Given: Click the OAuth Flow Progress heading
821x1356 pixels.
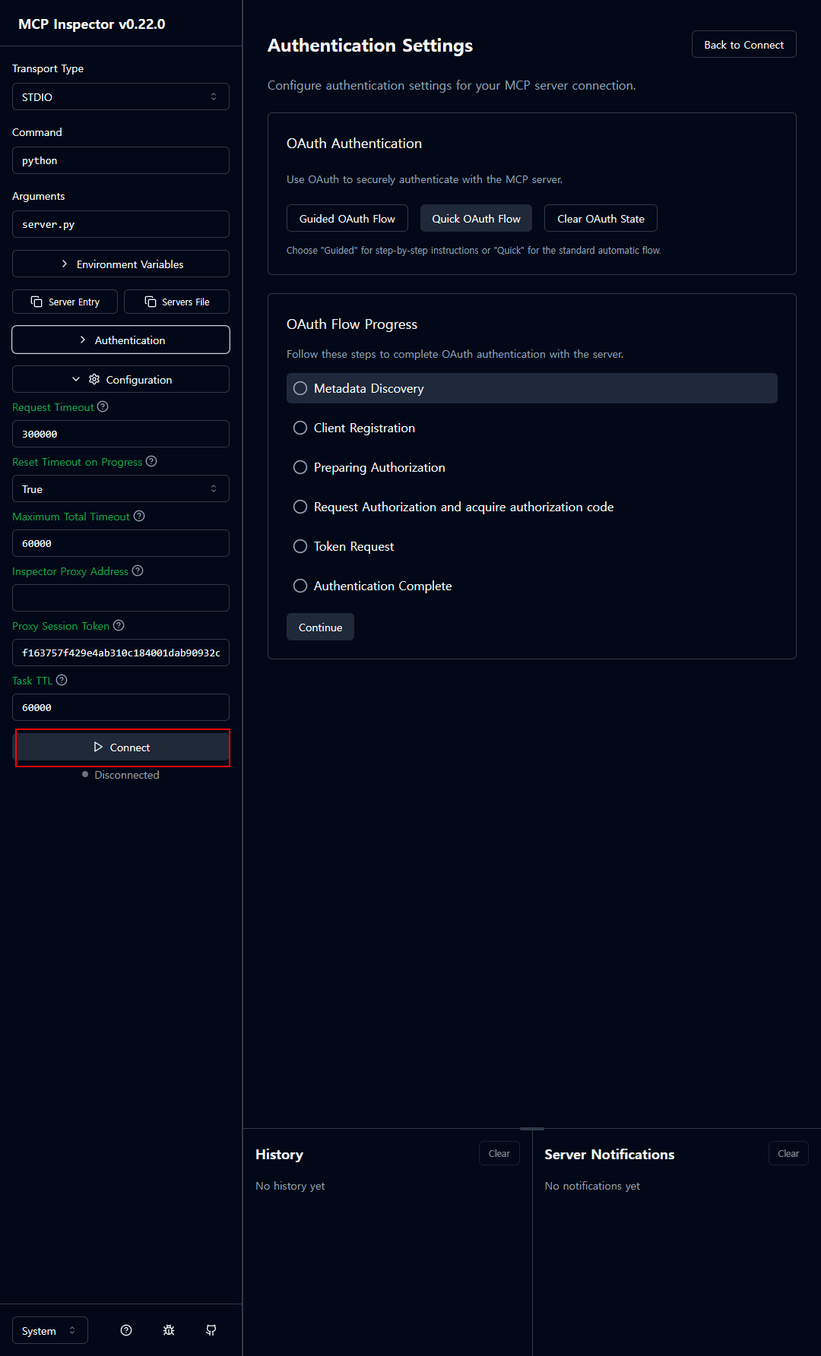Looking at the screenshot, I should (x=352, y=324).
